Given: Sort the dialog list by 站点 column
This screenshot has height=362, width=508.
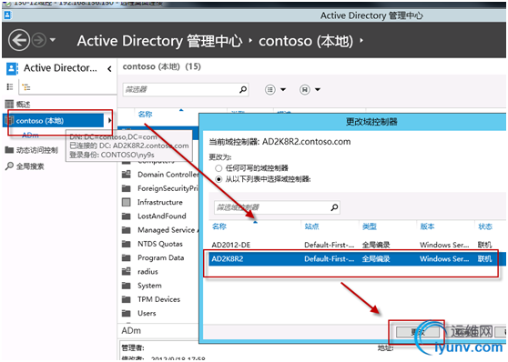Looking at the screenshot, I should 311,226.
